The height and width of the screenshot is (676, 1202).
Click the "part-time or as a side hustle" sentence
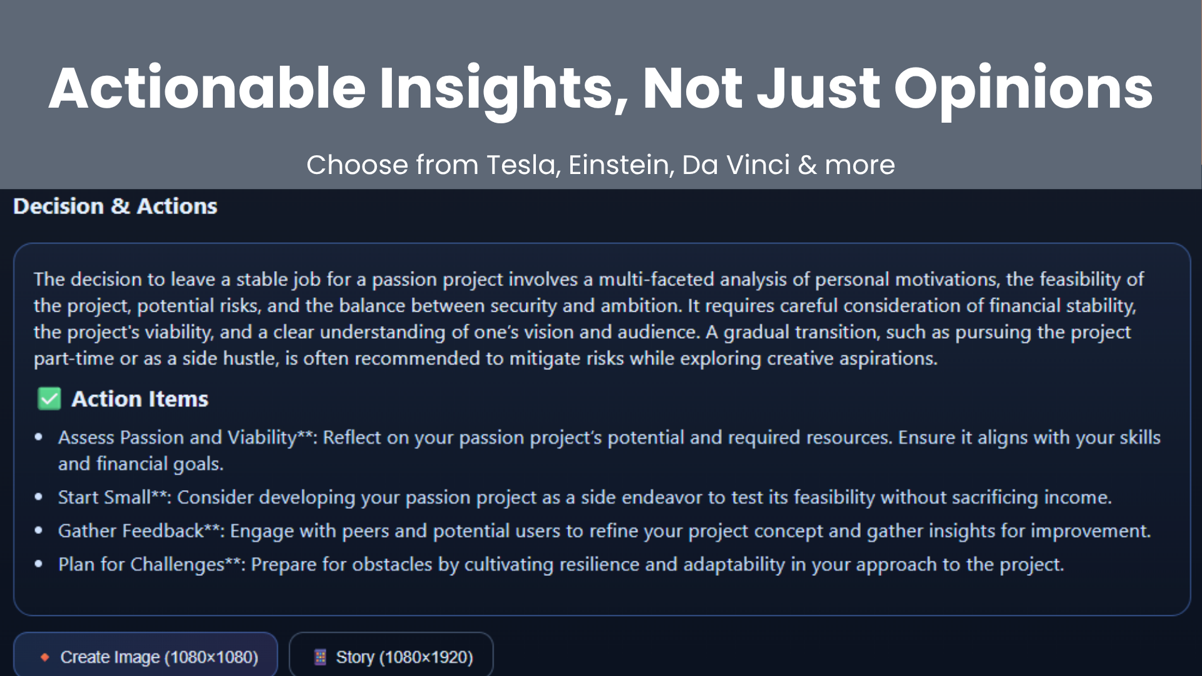(485, 359)
